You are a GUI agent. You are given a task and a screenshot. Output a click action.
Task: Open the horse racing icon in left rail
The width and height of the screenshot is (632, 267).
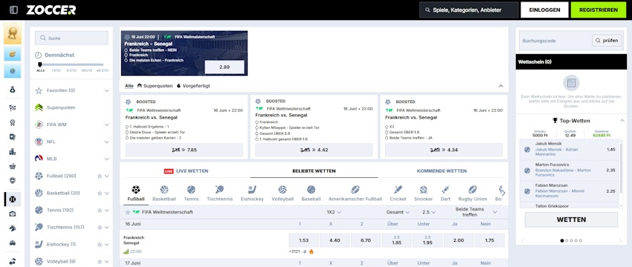click(x=13, y=228)
